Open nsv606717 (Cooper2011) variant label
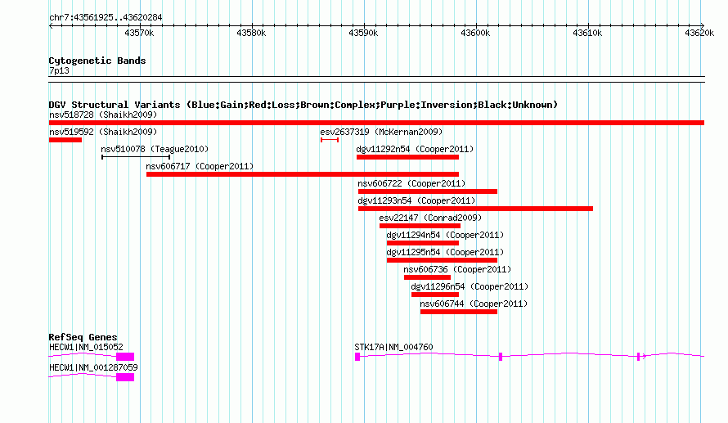Image resolution: width=728 pixels, height=423 pixels. (200, 166)
